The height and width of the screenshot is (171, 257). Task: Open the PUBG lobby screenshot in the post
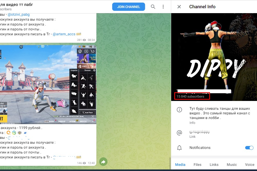pyautogui.click(x=48, y=84)
